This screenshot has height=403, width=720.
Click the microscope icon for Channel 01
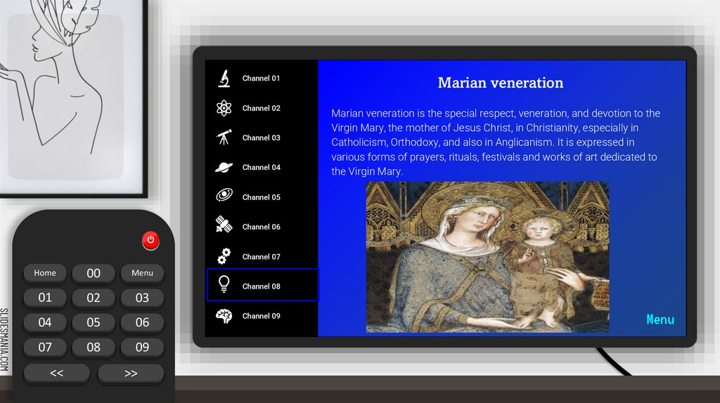pyautogui.click(x=224, y=79)
